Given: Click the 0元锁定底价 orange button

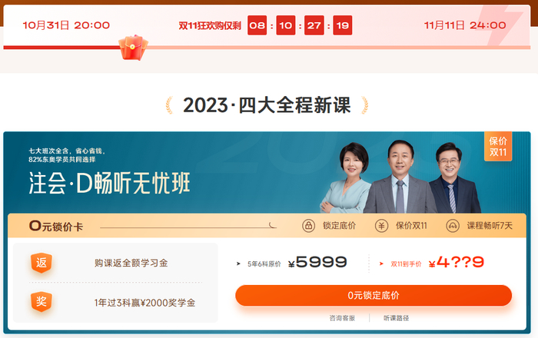Looking at the screenshot, I should [374, 295].
